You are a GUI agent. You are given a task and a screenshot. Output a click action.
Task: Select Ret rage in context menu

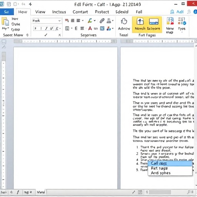pos(170,168)
